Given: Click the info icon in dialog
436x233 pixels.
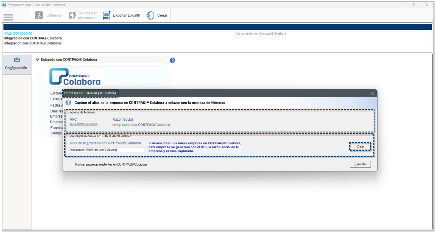Looking at the screenshot, I should [x=68, y=103].
